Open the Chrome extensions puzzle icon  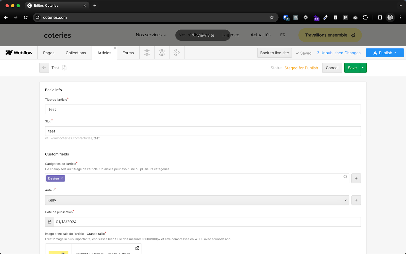(365, 18)
